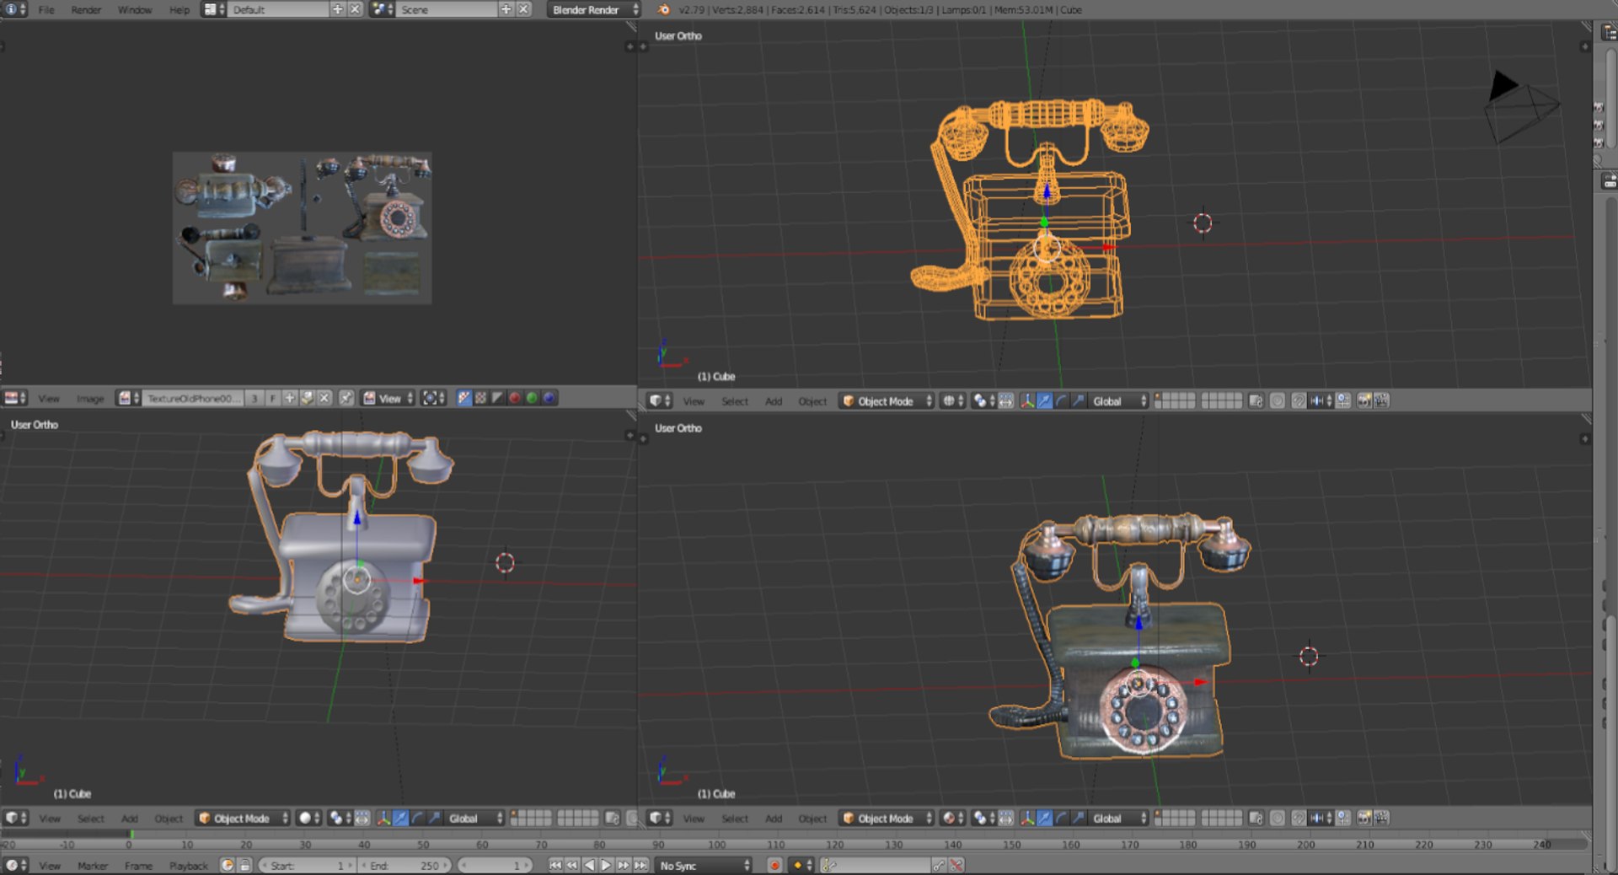Screen dimensions: 1618x875
Task: Open the Image menu in the UV editor
Action: (90, 398)
